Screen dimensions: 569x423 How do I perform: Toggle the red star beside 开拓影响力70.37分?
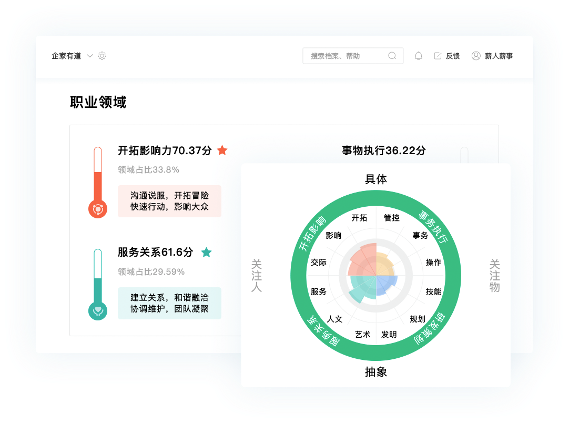[222, 150]
